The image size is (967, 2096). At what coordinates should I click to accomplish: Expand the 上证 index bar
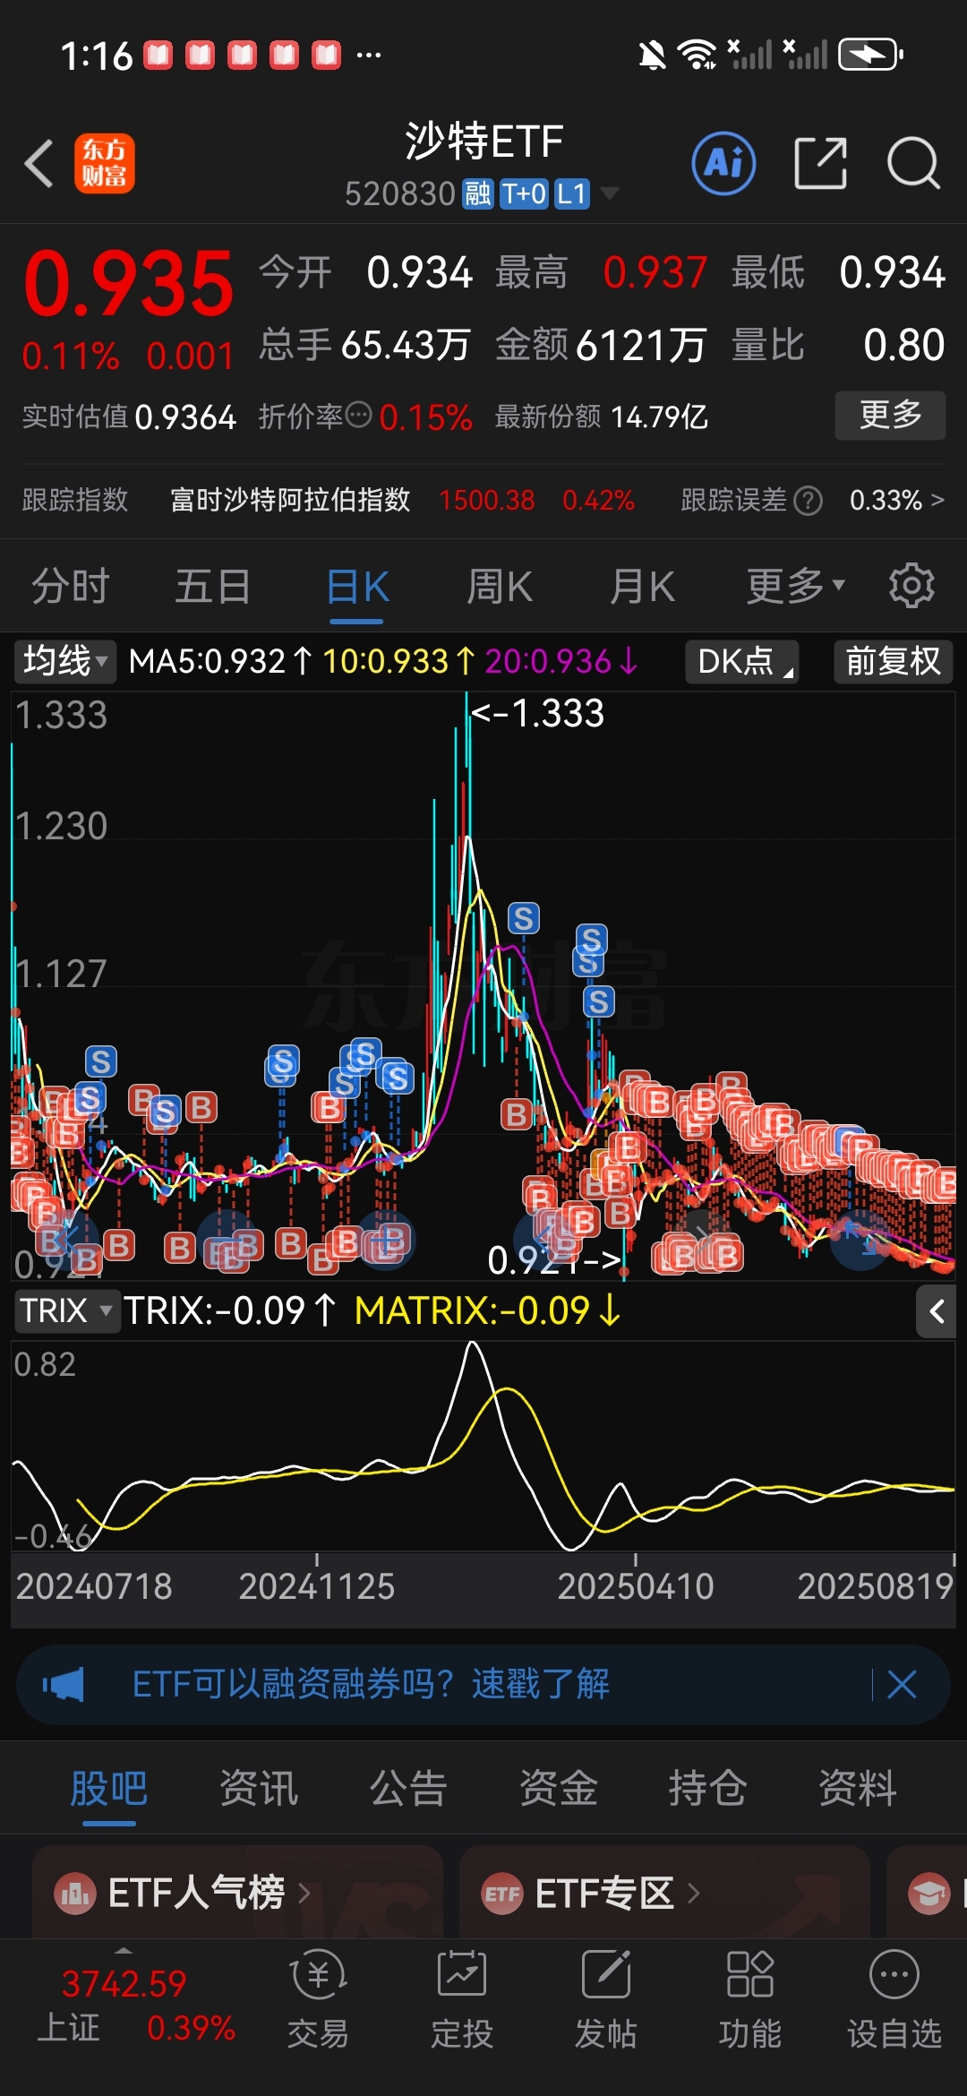(124, 1952)
